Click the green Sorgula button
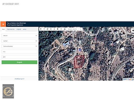Viewport: 134px width, 101px height. [19, 62]
